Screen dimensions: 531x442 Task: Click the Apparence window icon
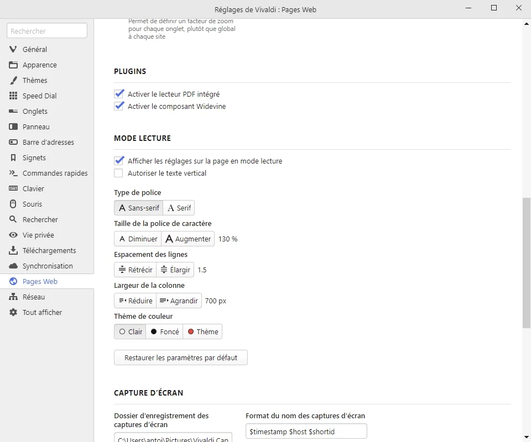13,65
